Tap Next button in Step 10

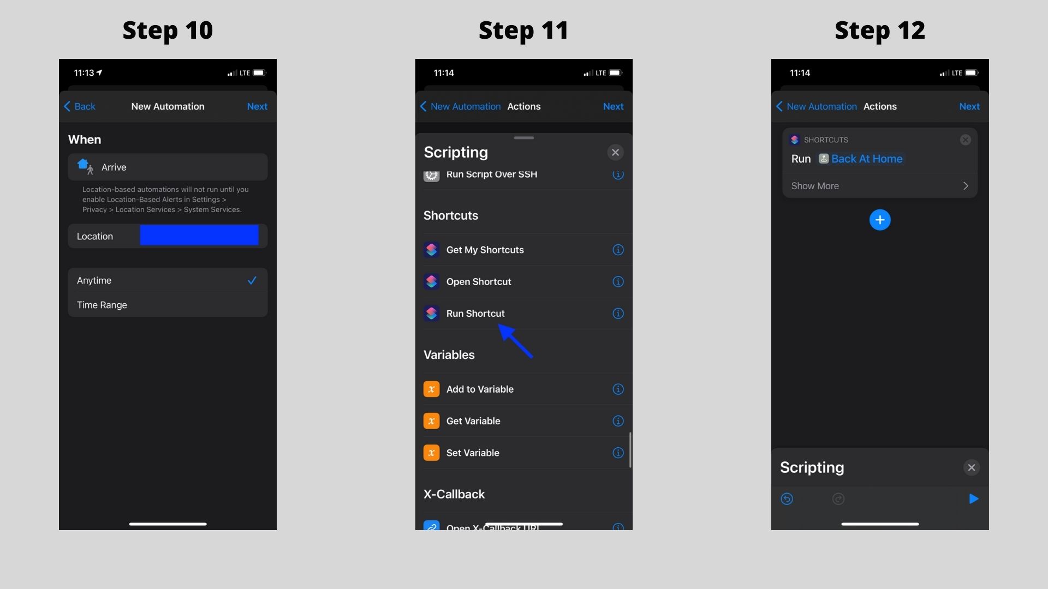point(257,106)
